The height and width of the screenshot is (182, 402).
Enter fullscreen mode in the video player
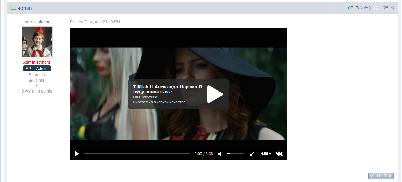click(x=252, y=154)
